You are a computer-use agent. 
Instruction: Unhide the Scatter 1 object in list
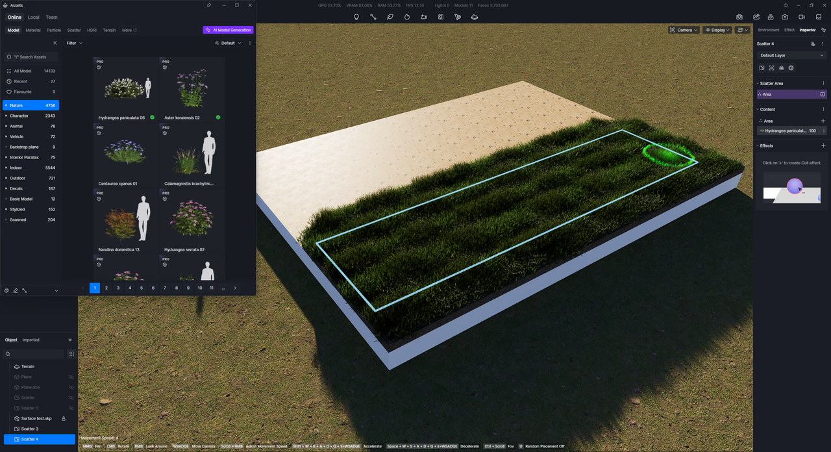pyautogui.click(x=71, y=408)
